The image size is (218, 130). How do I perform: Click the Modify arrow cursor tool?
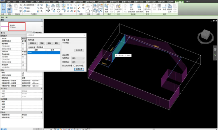[3, 7]
